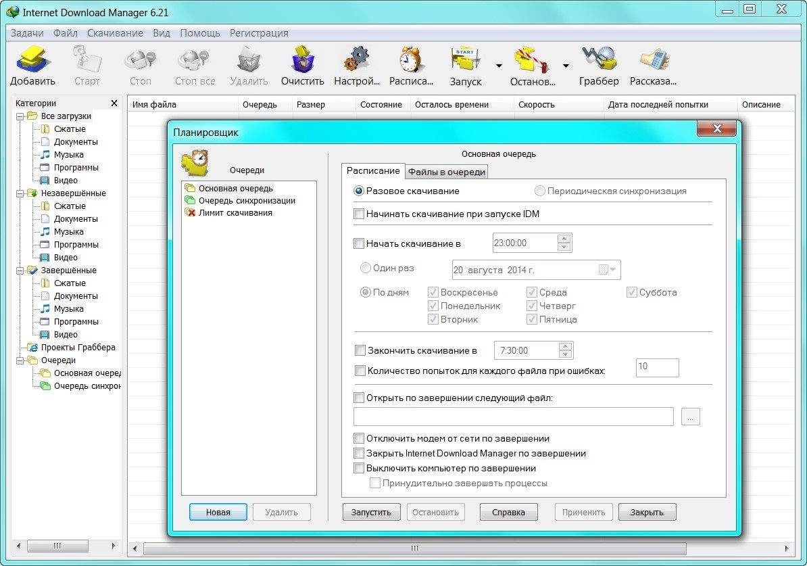The image size is (807, 566).
Task: Check Открыть по завершении следующий файл
Action: [x=360, y=398]
